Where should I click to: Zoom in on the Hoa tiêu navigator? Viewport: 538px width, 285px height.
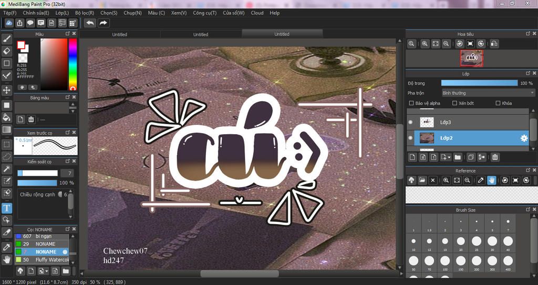click(425, 44)
